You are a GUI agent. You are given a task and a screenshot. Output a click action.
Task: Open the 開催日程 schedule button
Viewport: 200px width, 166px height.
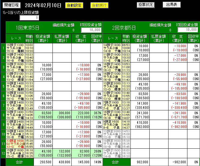point(11,5)
